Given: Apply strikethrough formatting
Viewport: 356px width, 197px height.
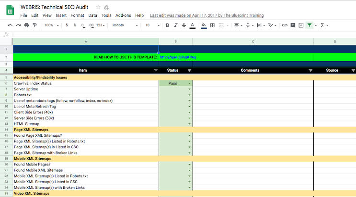Looking at the screenshot, I should (x=184, y=25).
